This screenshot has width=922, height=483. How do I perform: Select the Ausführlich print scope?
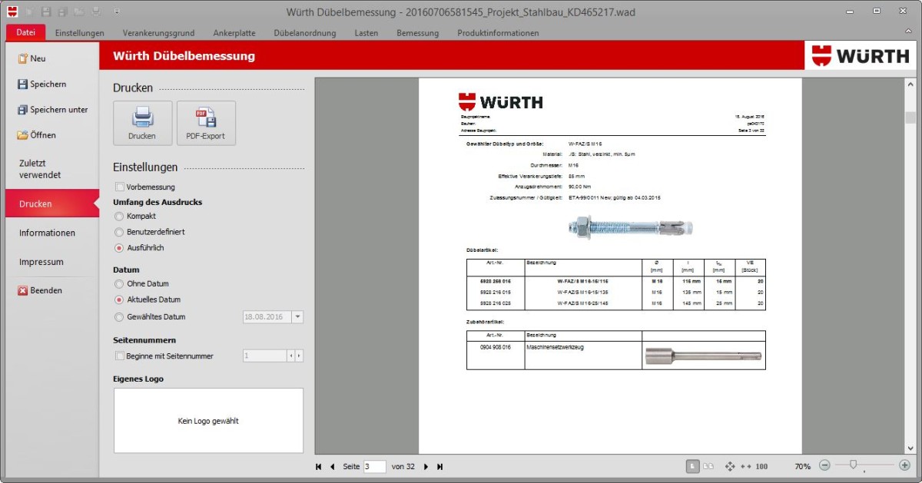(x=119, y=248)
